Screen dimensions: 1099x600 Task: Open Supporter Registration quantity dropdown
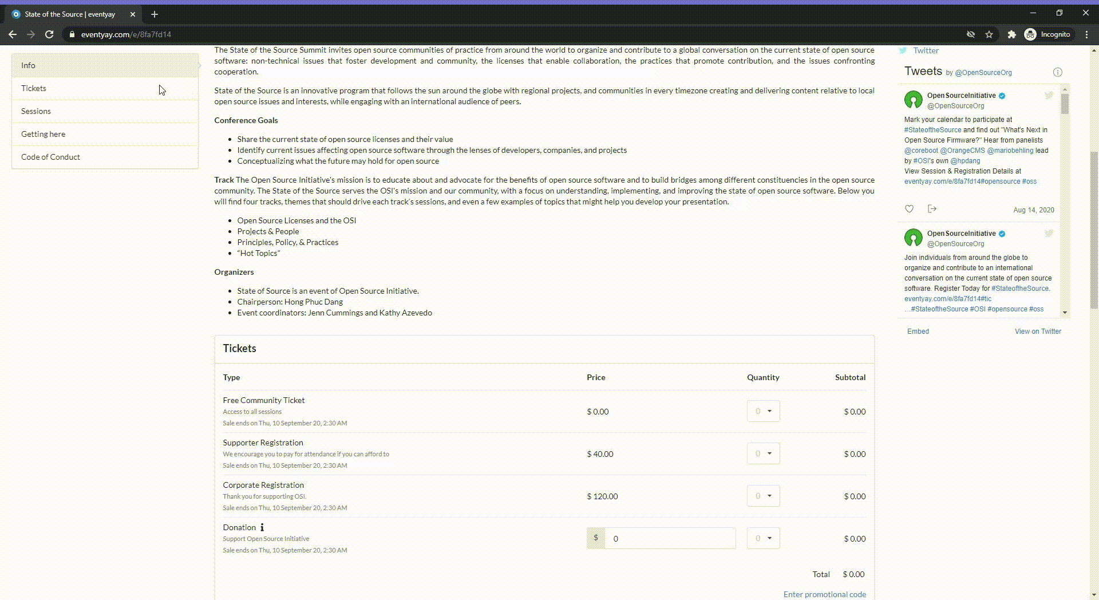point(763,453)
